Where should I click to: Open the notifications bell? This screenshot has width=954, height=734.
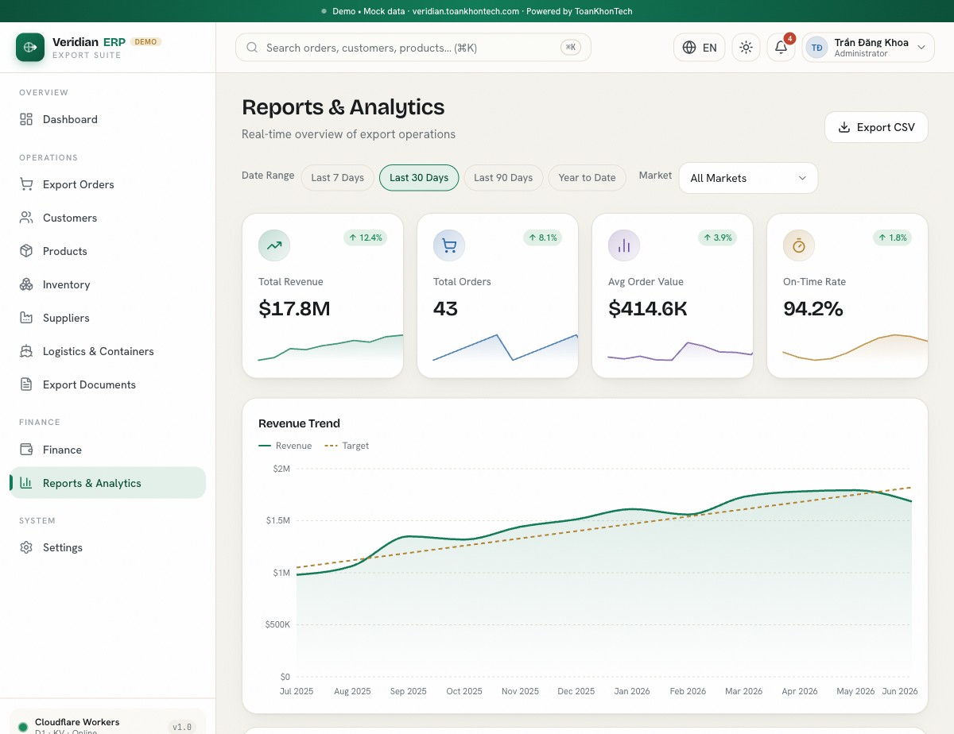pyautogui.click(x=781, y=48)
